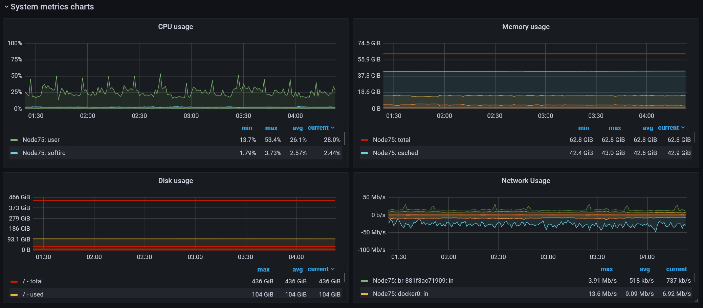Screen dimensions: 703x308
Task: Open the Network Usage panel title menu
Action: pyautogui.click(x=526, y=181)
